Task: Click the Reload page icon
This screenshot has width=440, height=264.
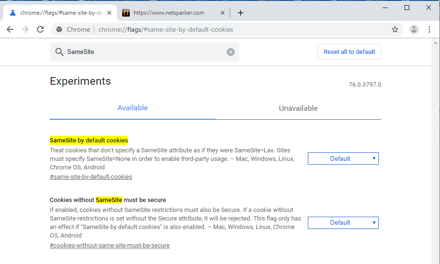Action: [40, 29]
